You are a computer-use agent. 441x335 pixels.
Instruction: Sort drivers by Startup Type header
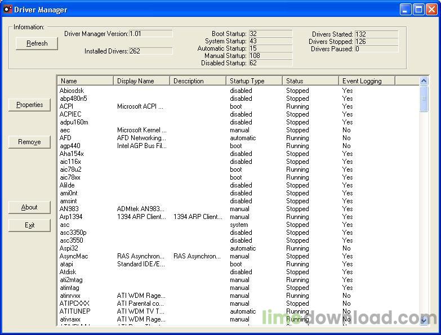pos(254,81)
